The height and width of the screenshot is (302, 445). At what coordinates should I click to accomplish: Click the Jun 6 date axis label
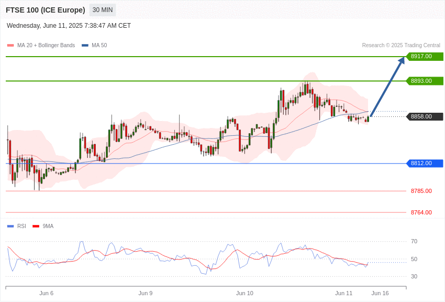(x=46, y=293)
